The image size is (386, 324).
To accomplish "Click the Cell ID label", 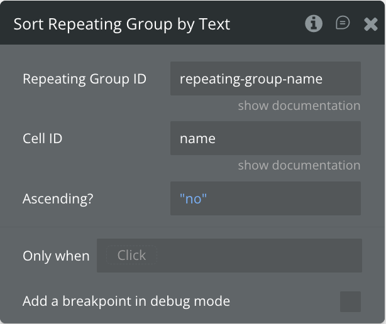I will click(43, 139).
